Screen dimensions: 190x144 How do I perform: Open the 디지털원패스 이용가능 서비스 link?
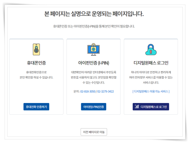point(151,91)
